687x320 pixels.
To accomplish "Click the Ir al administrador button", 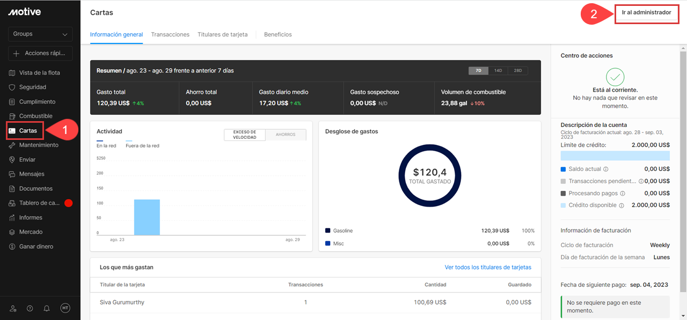I will pos(646,13).
